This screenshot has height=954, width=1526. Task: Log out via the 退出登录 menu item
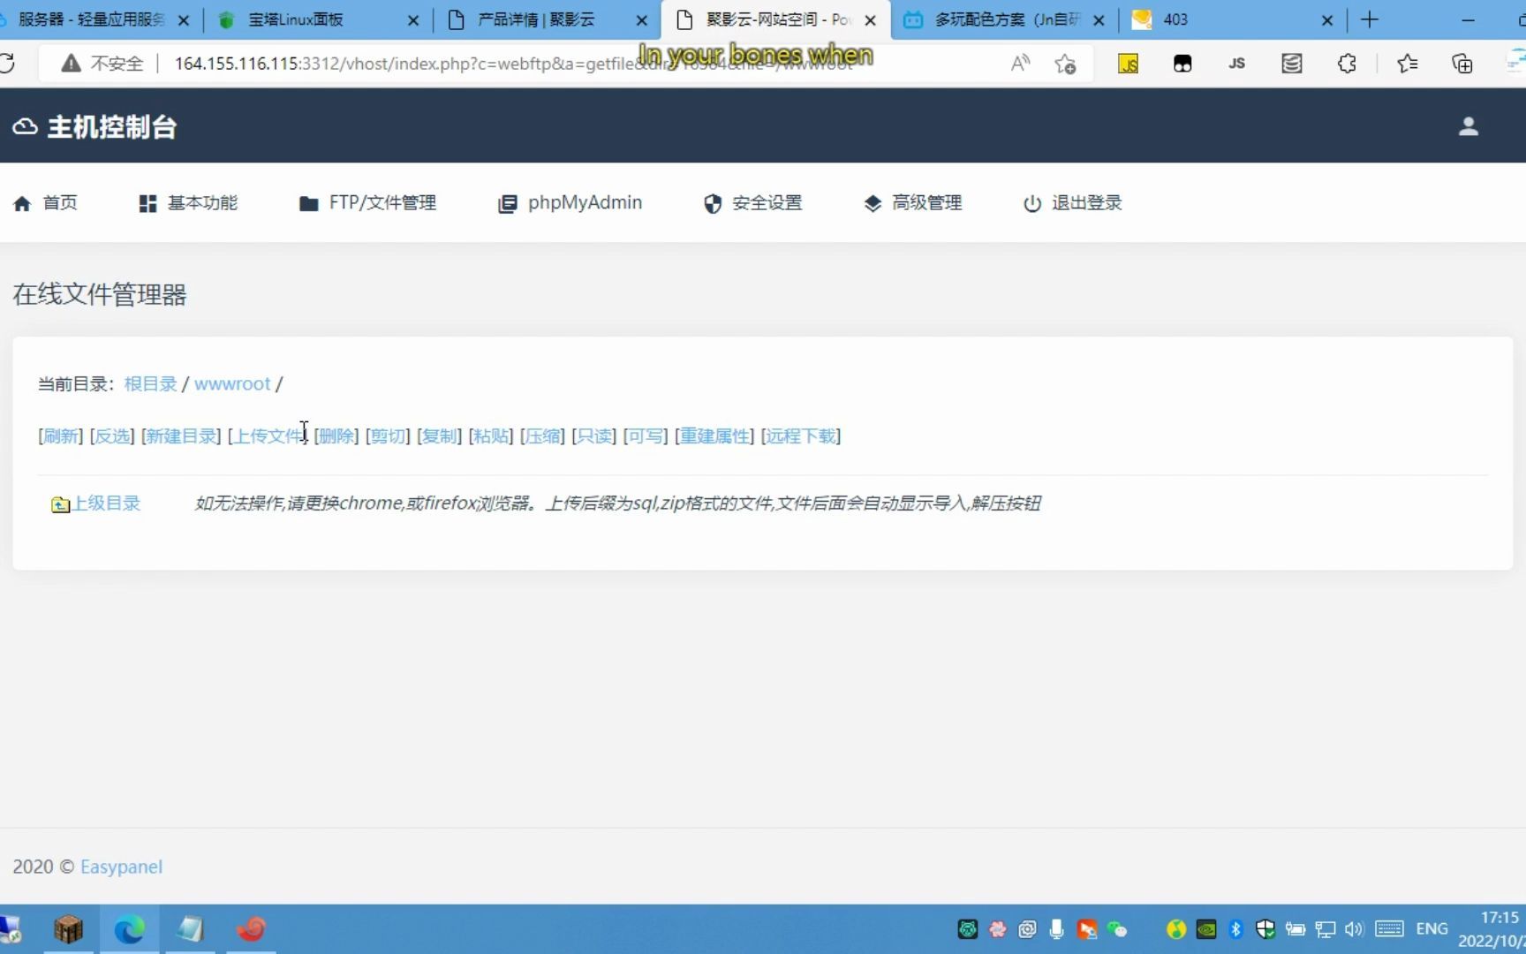click(1072, 203)
